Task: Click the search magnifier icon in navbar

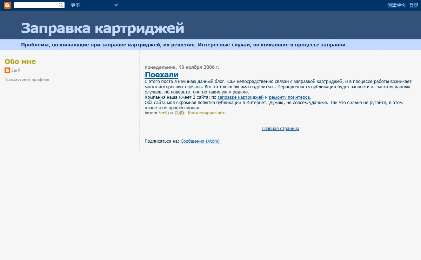Action: point(61,5)
